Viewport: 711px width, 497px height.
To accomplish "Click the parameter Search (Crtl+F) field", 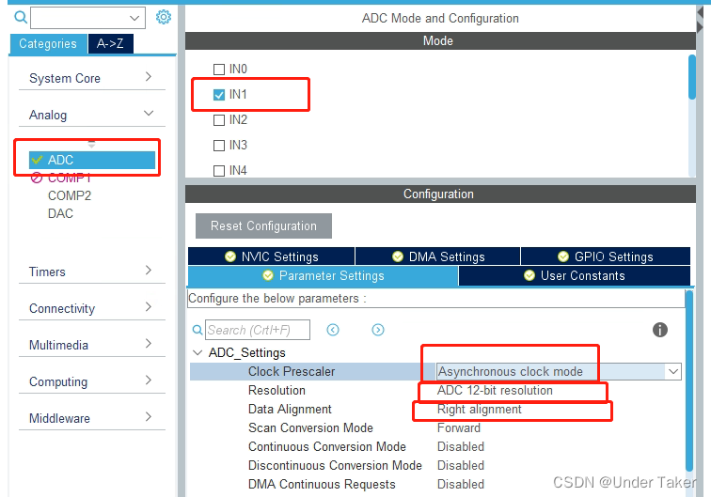I will click(x=258, y=330).
